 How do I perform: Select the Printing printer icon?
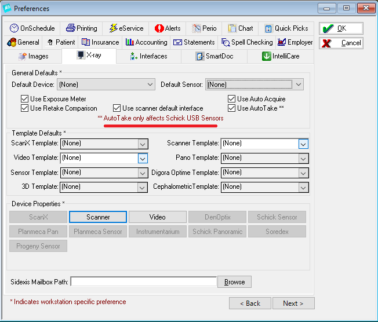coord(71,28)
